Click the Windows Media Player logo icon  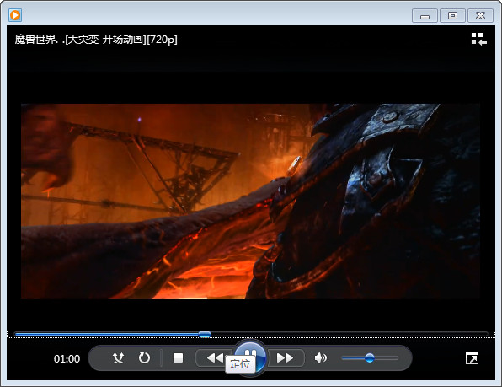tap(15, 15)
